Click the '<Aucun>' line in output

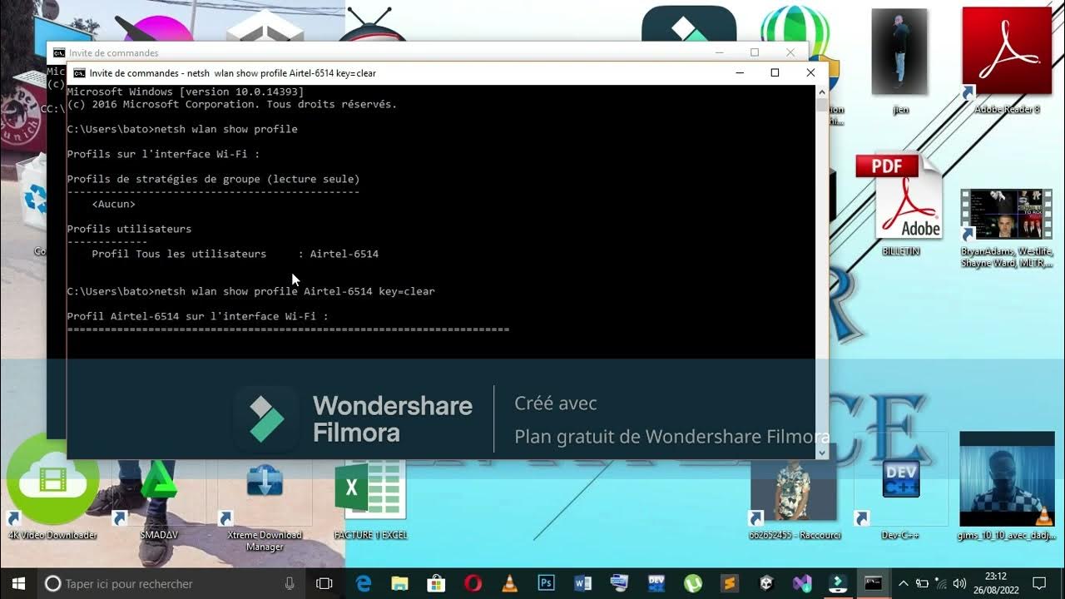click(x=113, y=204)
